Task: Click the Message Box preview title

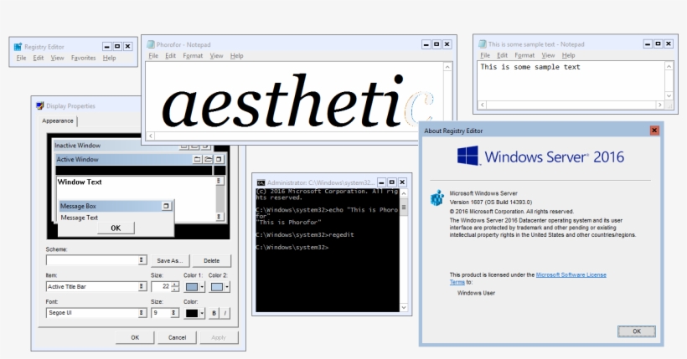Action: coord(116,206)
